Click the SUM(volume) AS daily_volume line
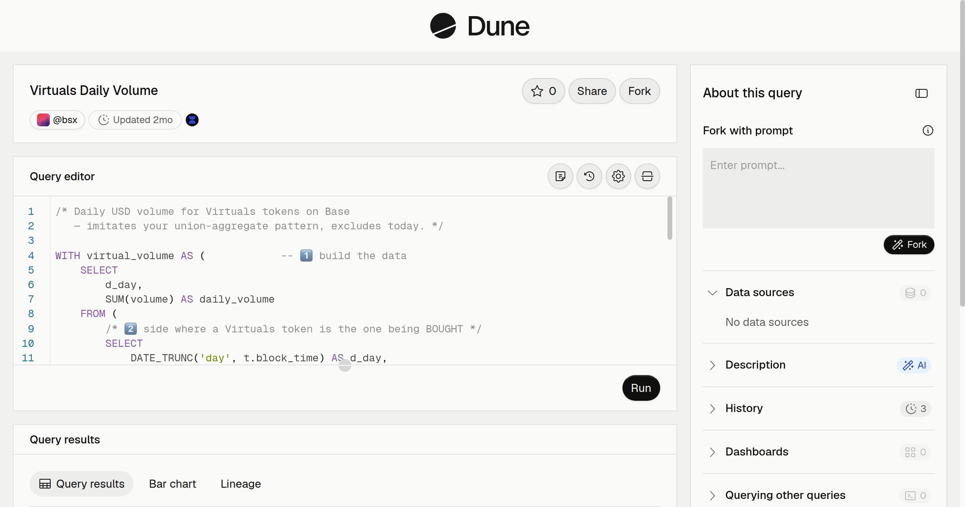This screenshot has width=965, height=507. (190, 299)
